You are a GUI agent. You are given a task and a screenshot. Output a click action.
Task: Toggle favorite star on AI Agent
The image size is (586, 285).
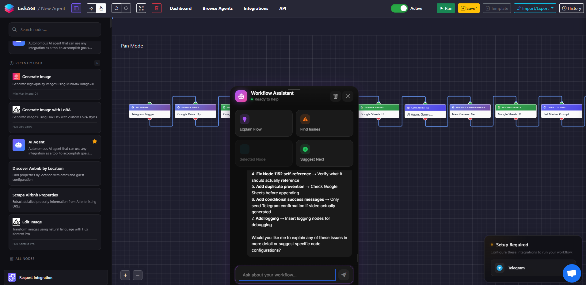(x=95, y=141)
